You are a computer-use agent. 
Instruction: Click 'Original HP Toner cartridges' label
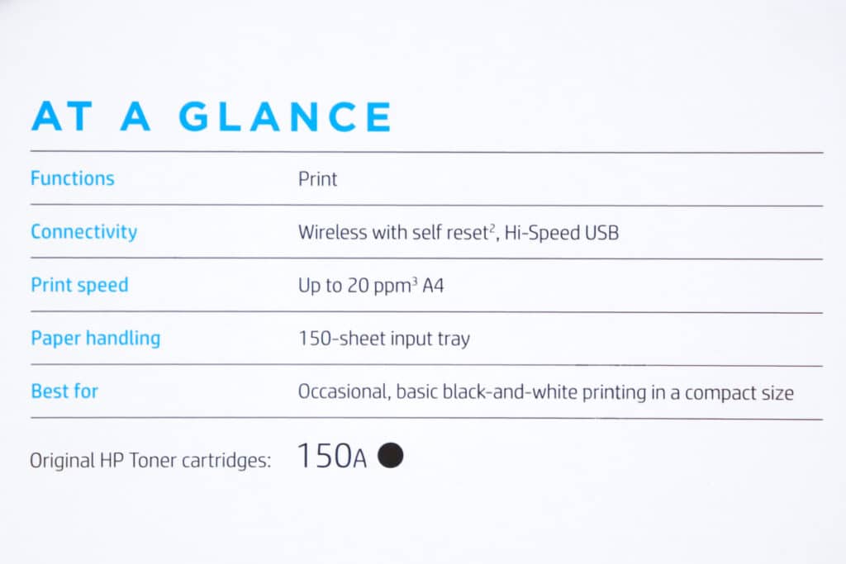coord(150,460)
